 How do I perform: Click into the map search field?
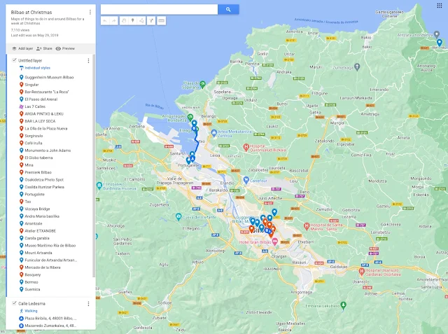pyautogui.click(x=159, y=9)
